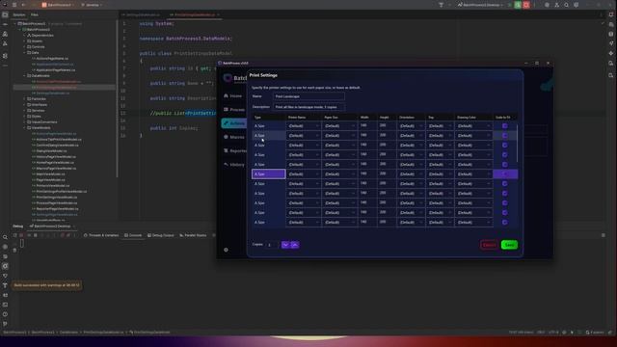This screenshot has height=347, width=617.
Task: Open the IDE settings gear in top bar
Action: (577, 5)
